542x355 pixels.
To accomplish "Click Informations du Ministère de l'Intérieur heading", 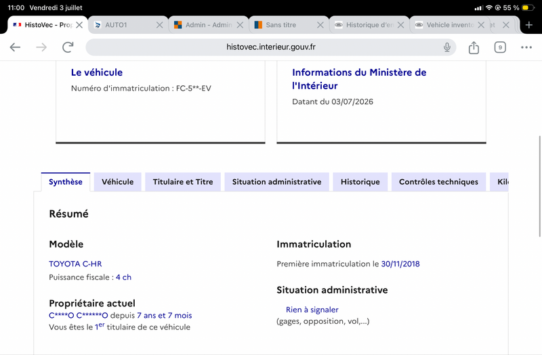I will 359,79.
